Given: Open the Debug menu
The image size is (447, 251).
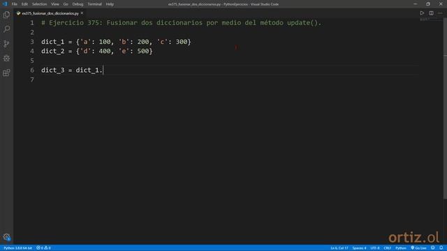Looking at the screenshot, I should click(78, 4).
